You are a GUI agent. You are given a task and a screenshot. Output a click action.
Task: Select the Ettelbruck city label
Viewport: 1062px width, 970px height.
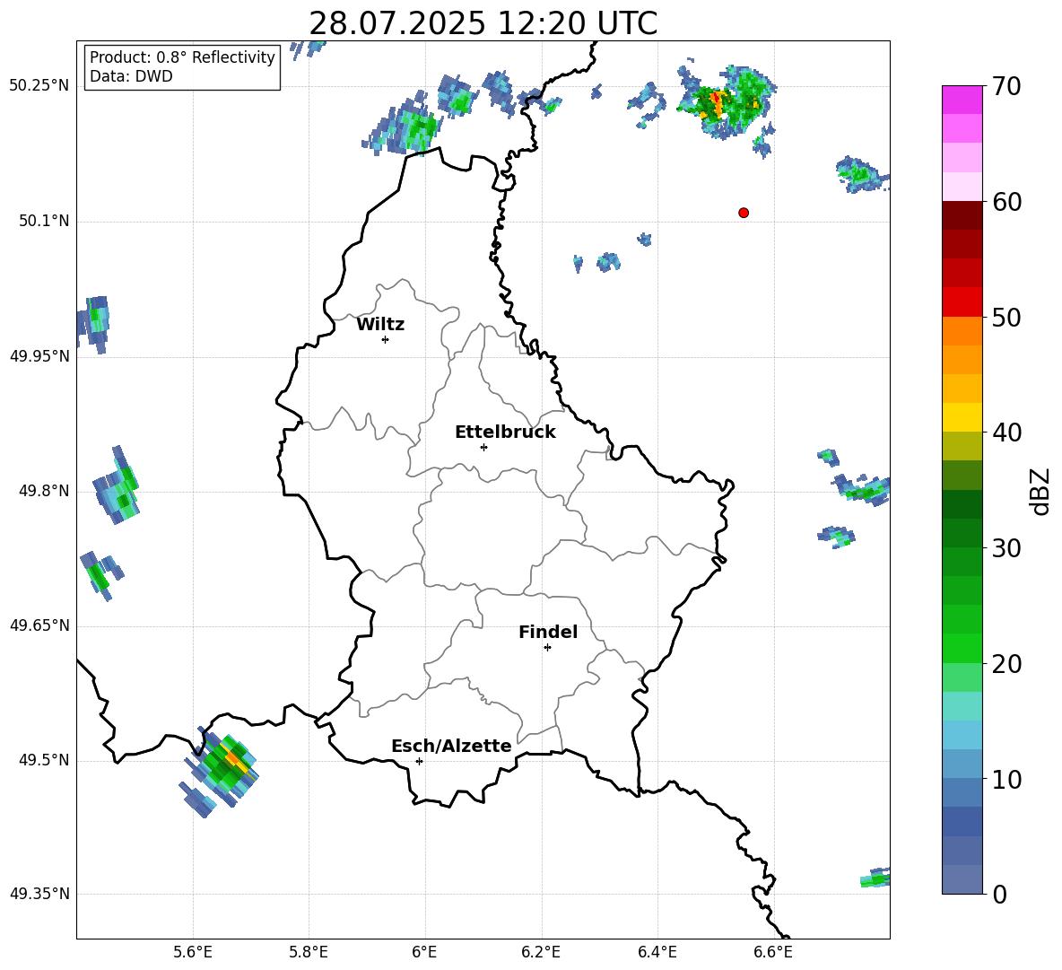[x=505, y=433]
